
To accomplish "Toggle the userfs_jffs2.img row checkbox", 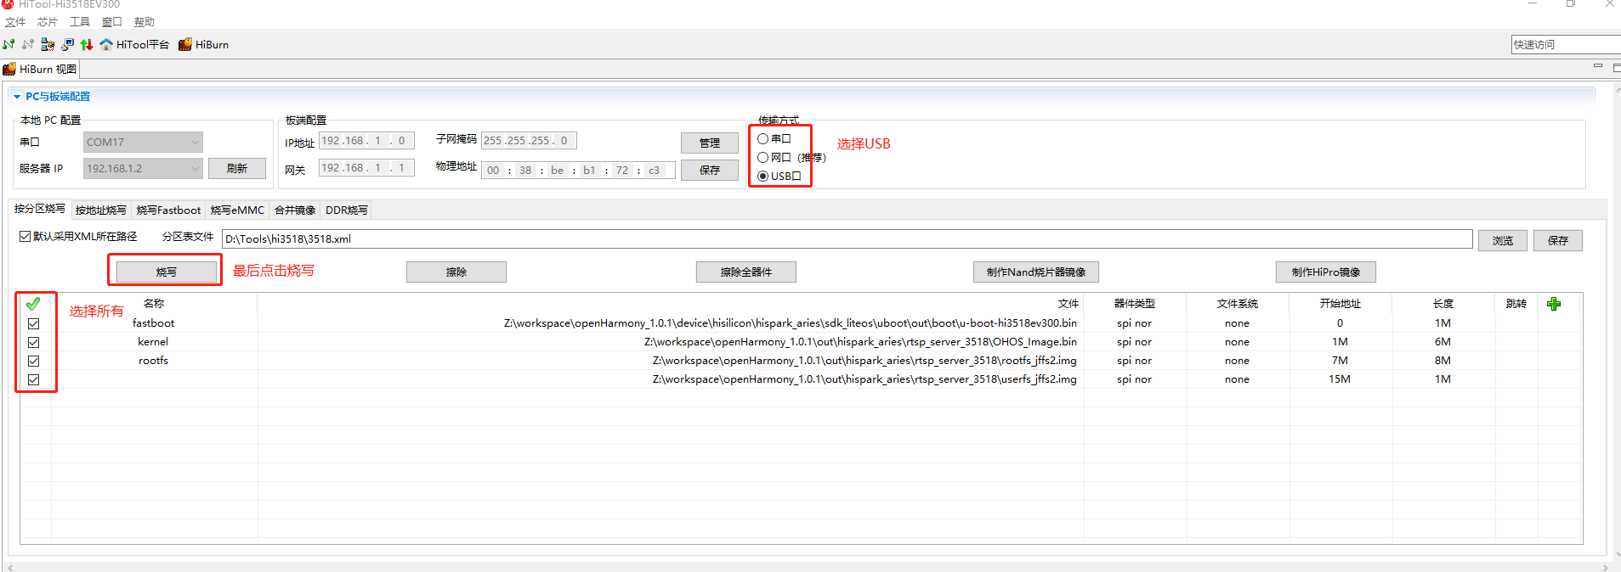I will click(x=34, y=379).
